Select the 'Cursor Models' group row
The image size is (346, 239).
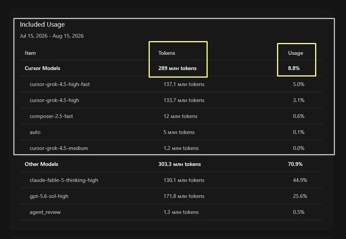[171, 68]
